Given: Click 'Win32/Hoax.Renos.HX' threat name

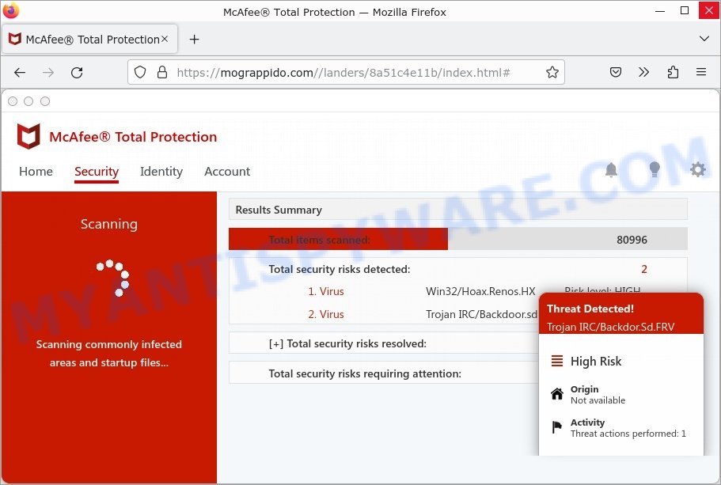Looking at the screenshot, I should [480, 291].
